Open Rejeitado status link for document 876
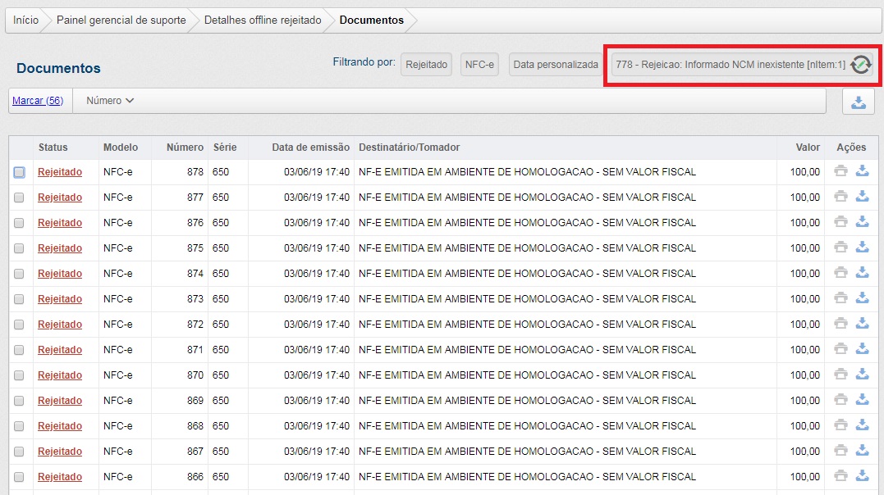The width and height of the screenshot is (884, 495). (x=60, y=223)
